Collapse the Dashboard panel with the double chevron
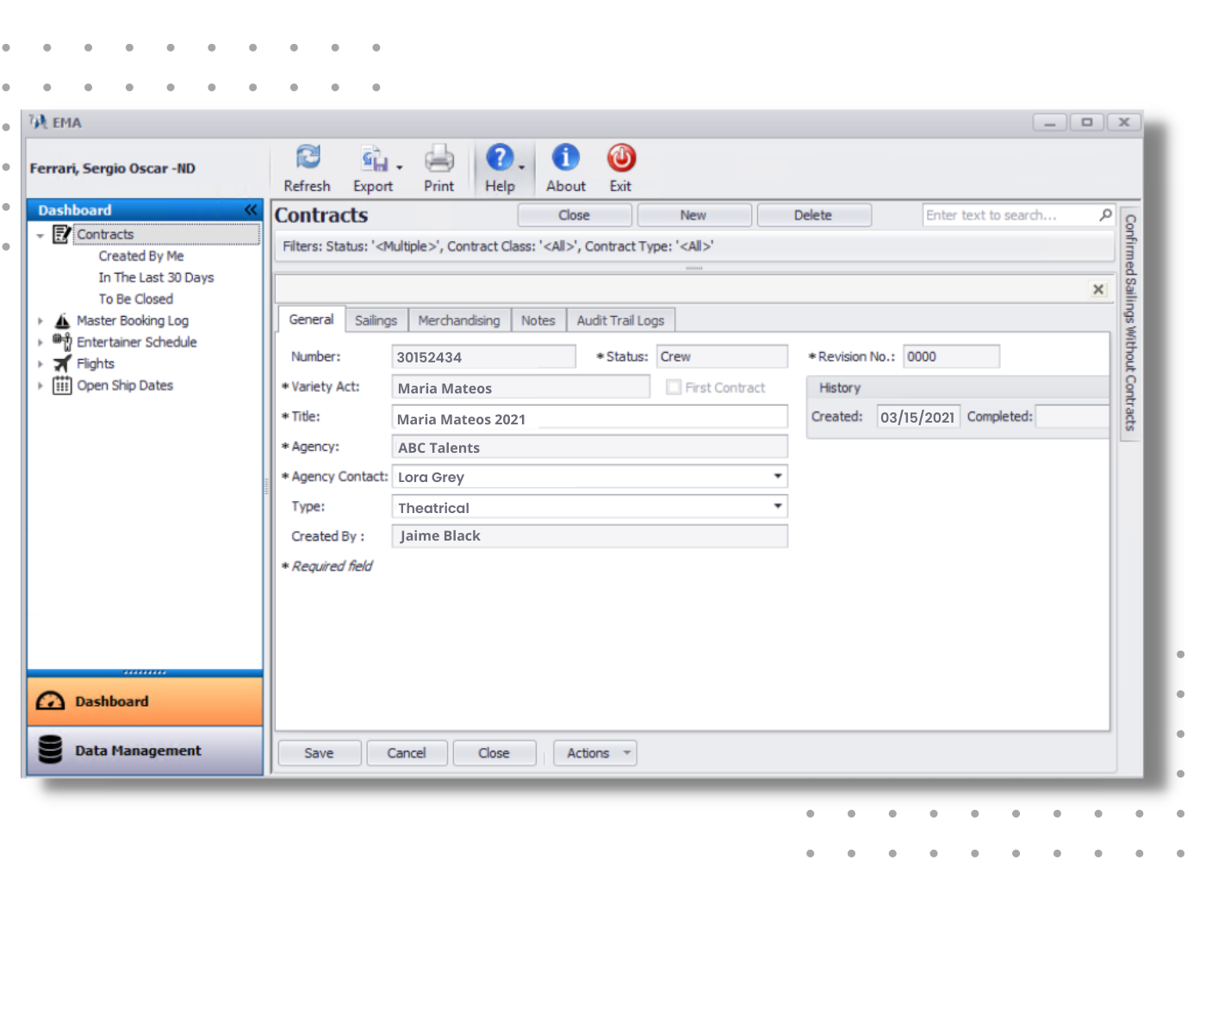 [x=251, y=208]
